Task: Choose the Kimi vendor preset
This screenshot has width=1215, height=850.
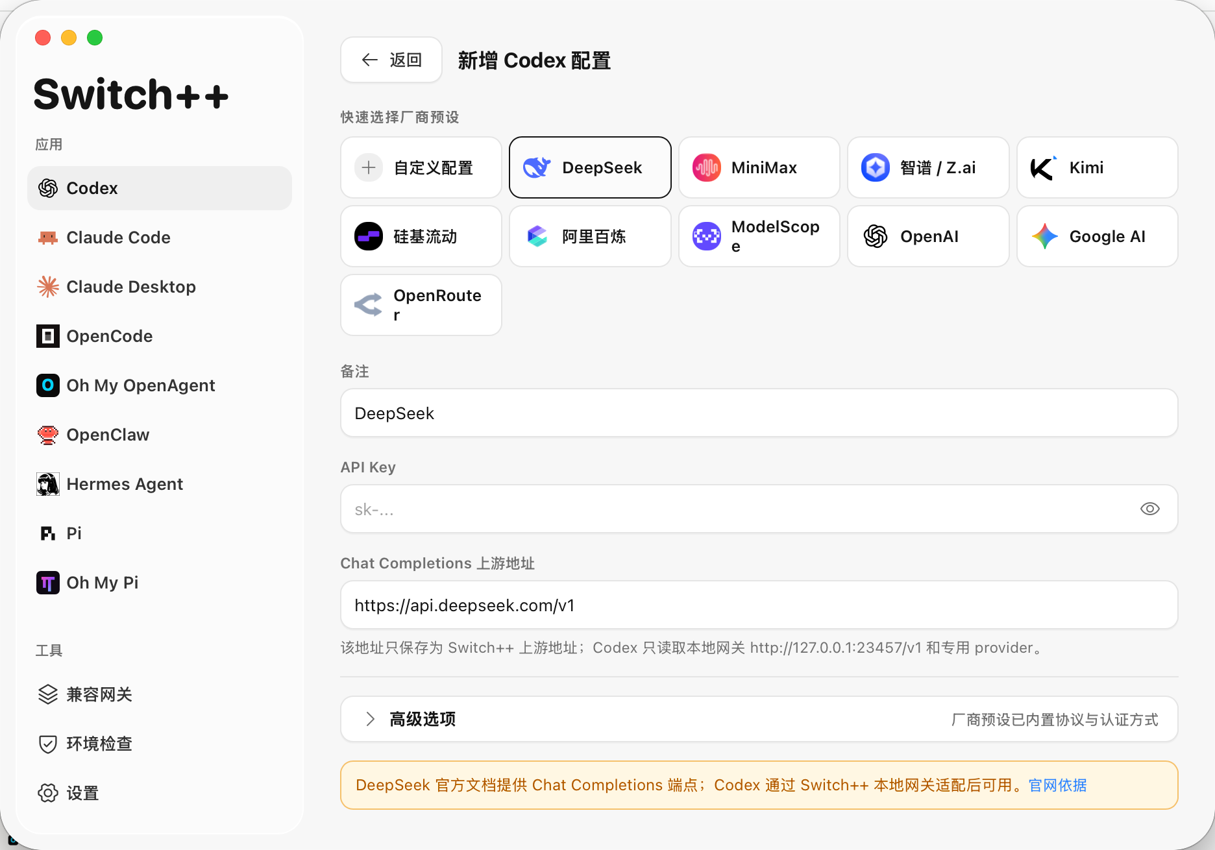Action: pyautogui.click(x=1097, y=167)
